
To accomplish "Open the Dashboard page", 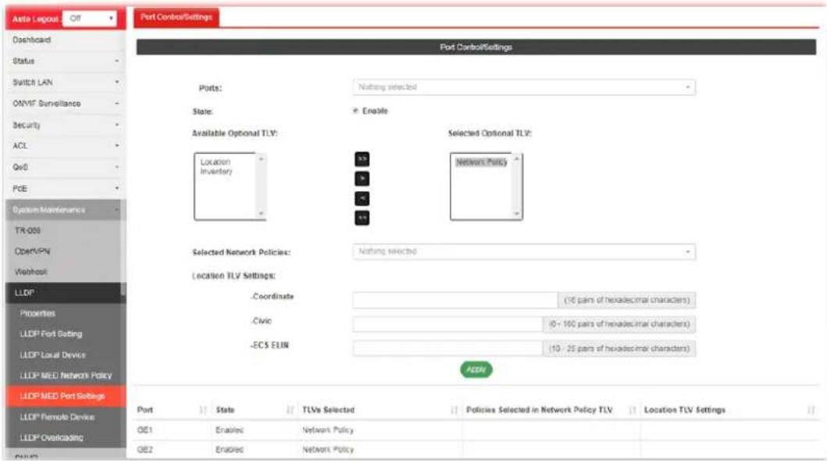I will point(66,40).
